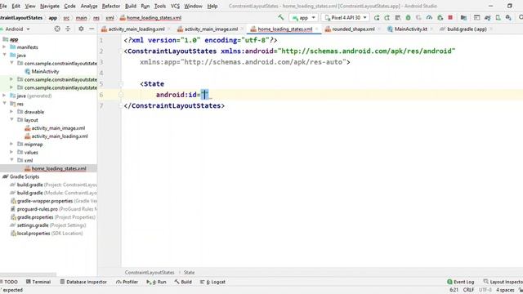Open the Terminal tool window
The image size is (523, 294).
point(38,282)
